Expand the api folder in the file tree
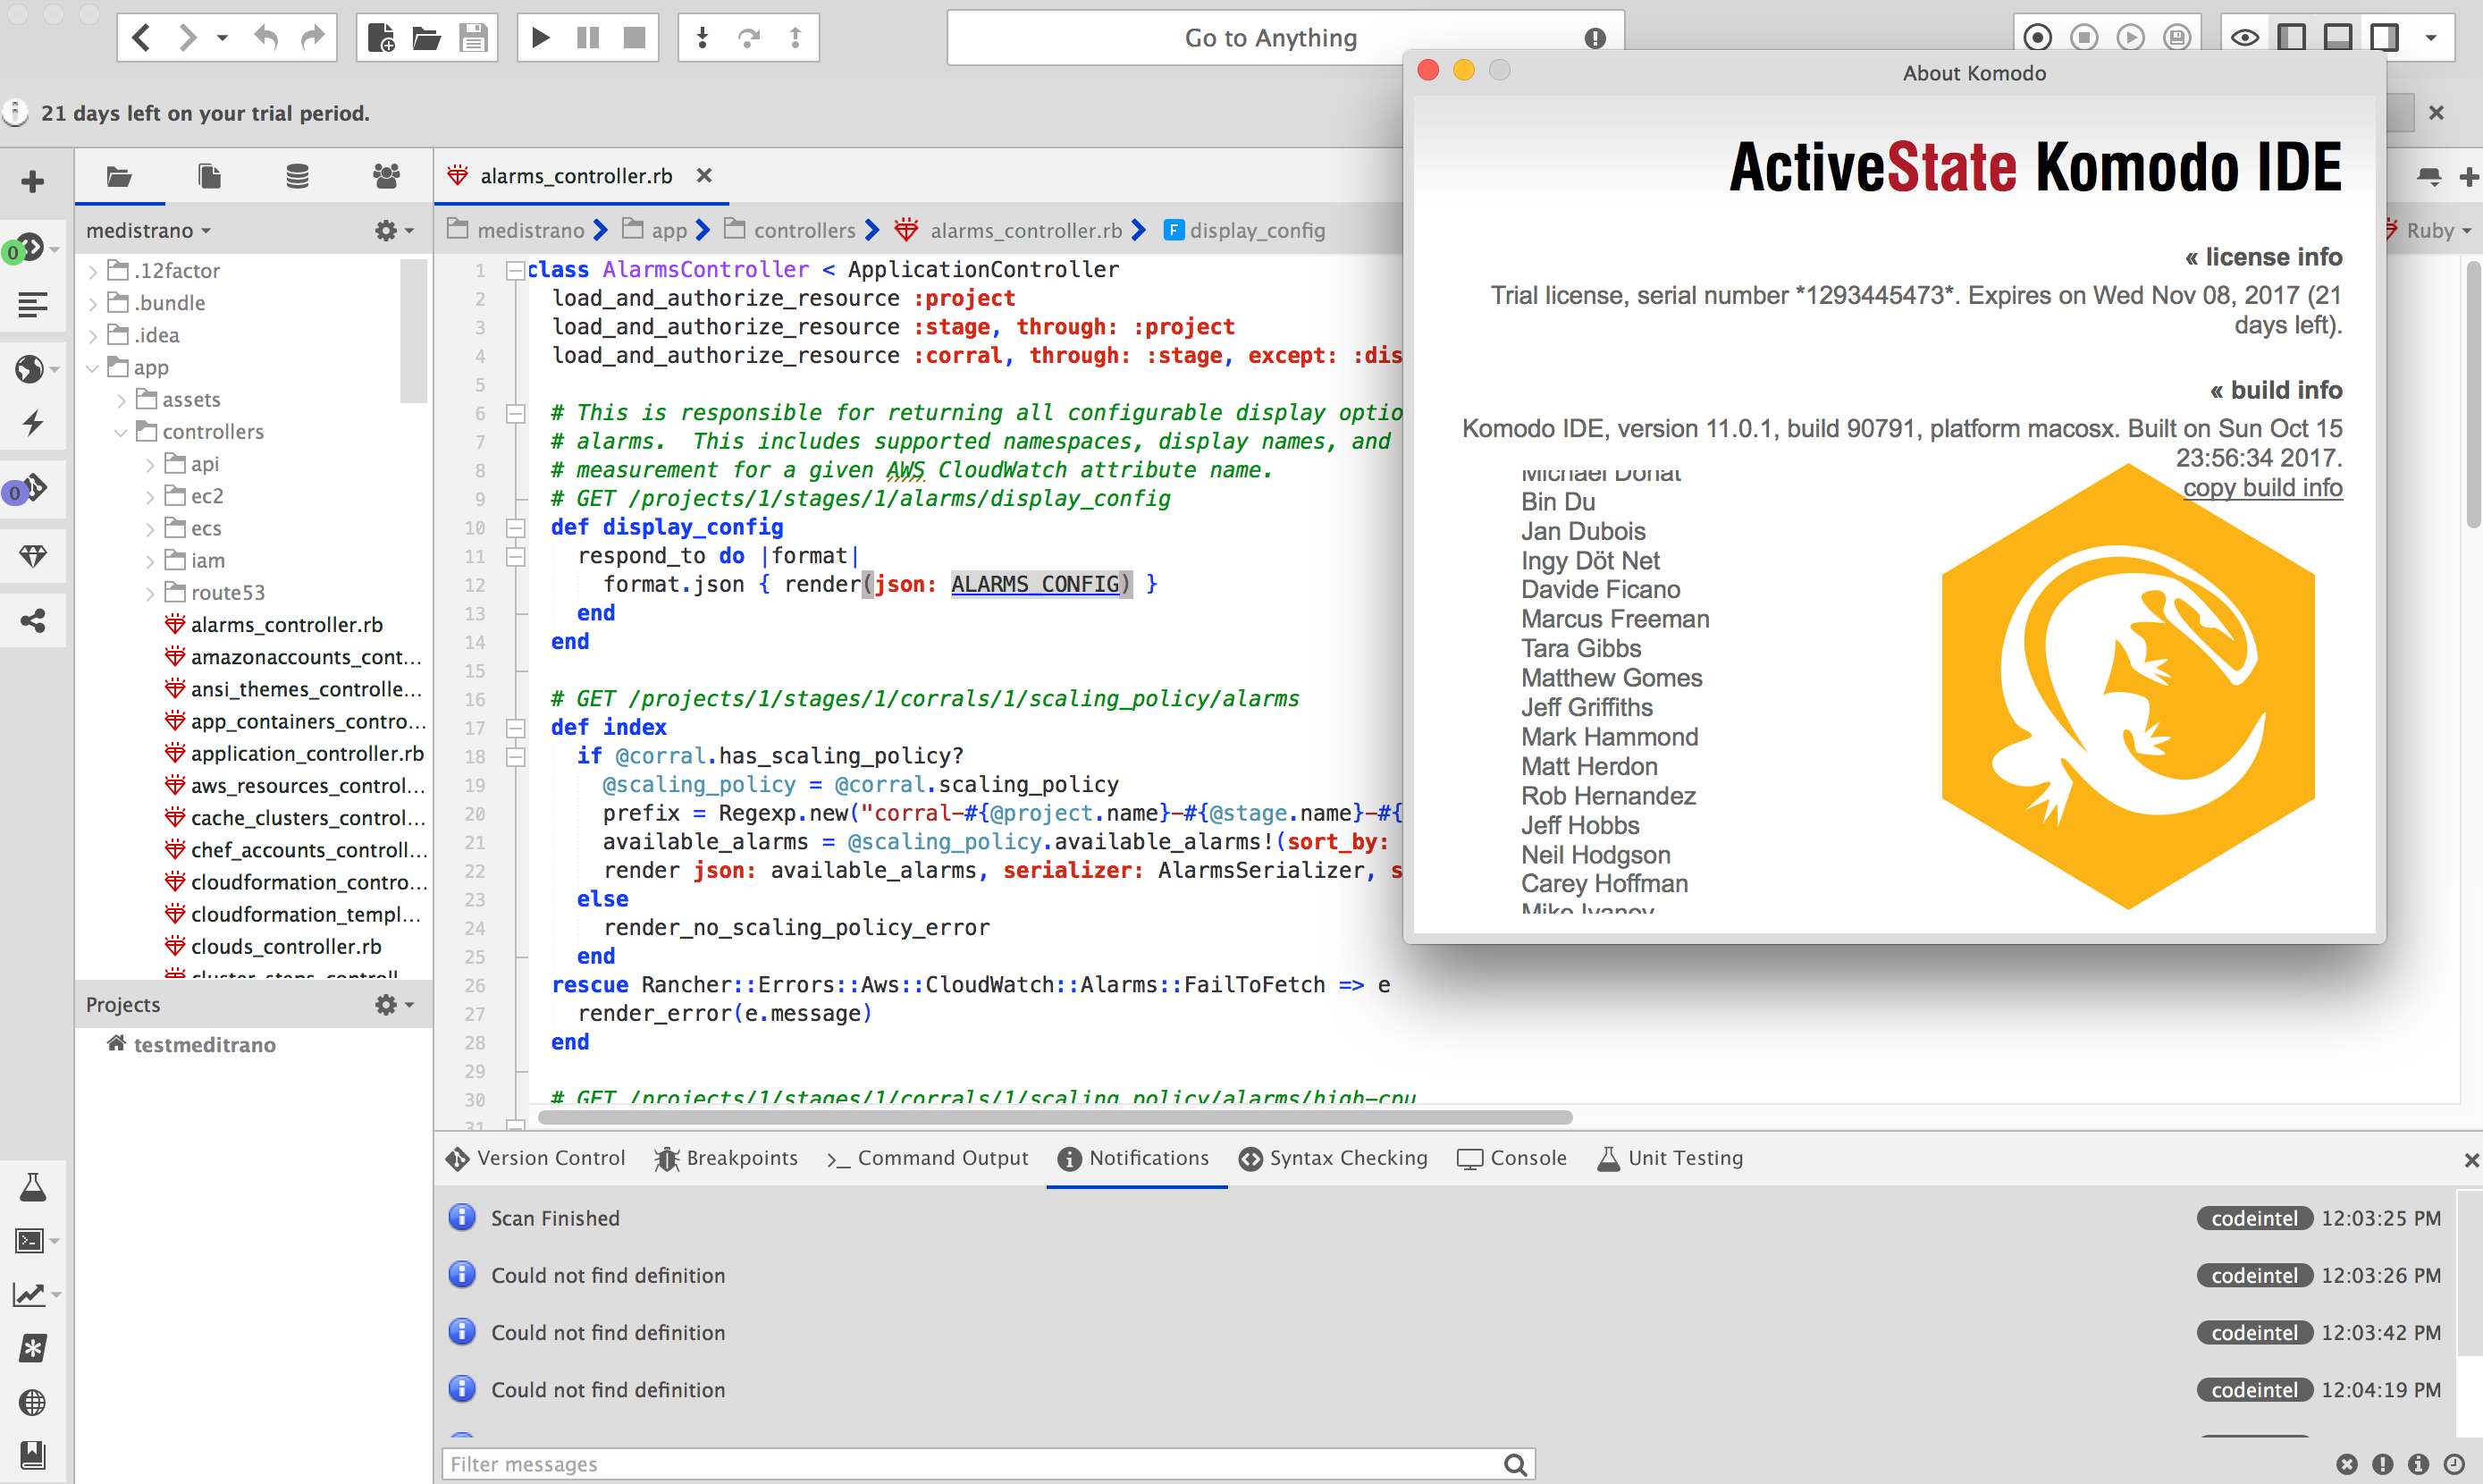 point(150,465)
